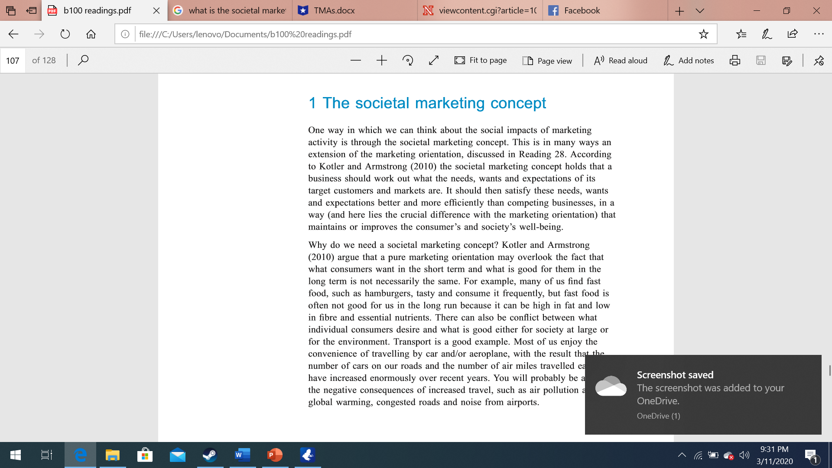
Task: Click the Share icon in the browser
Action: pyautogui.click(x=793, y=34)
